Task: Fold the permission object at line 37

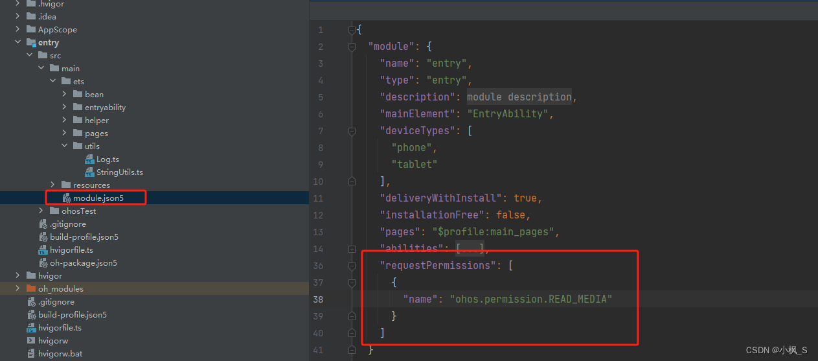Action: tap(352, 282)
